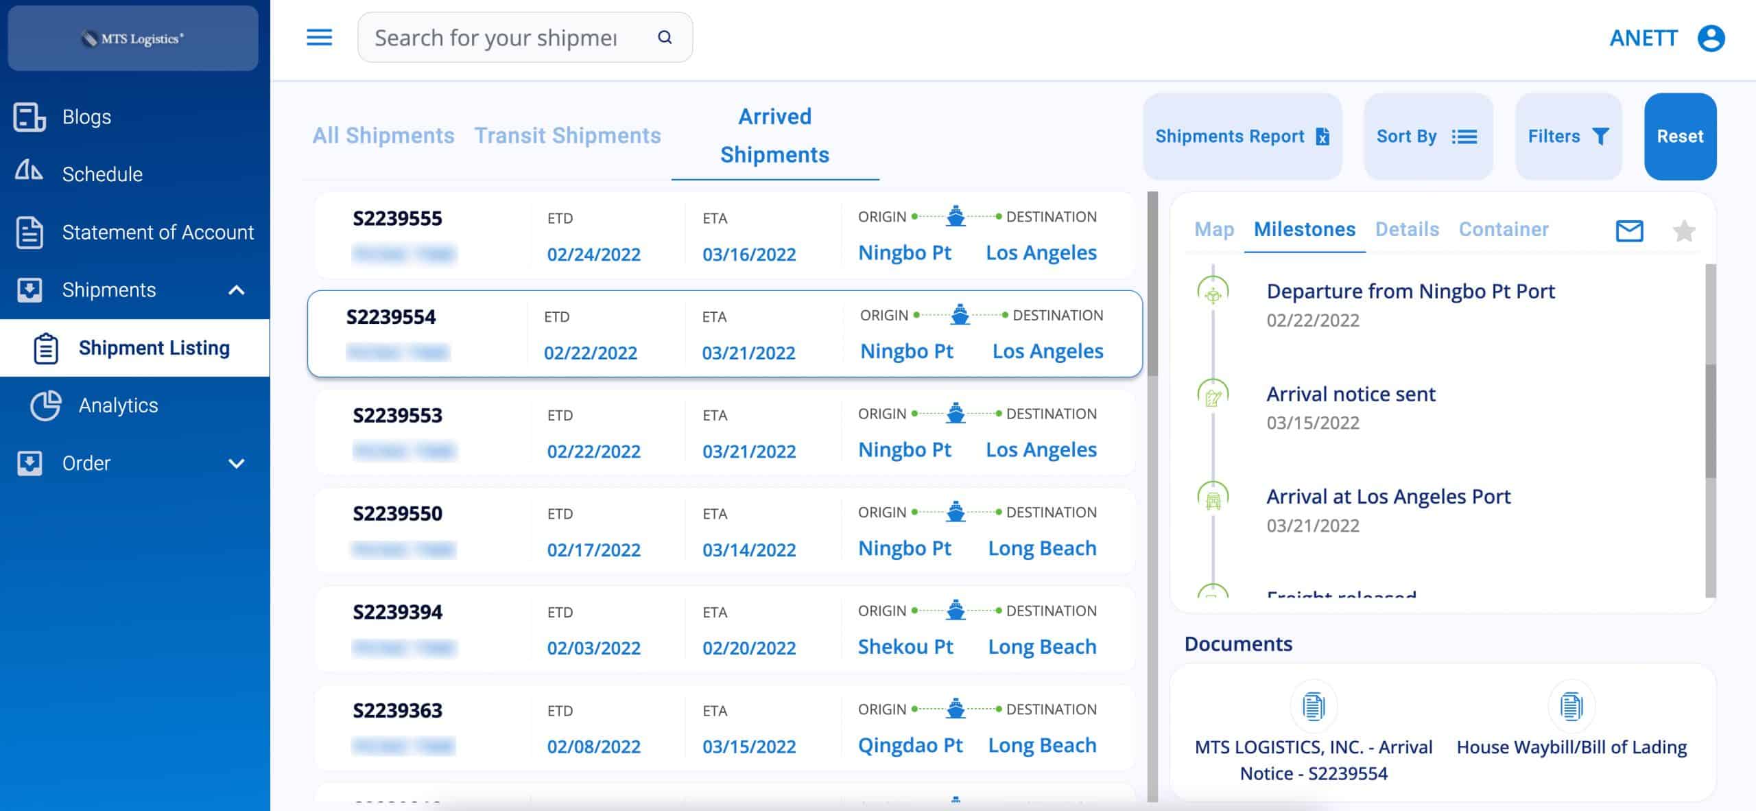
Task: Toggle the favorite star icon
Action: click(1684, 231)
